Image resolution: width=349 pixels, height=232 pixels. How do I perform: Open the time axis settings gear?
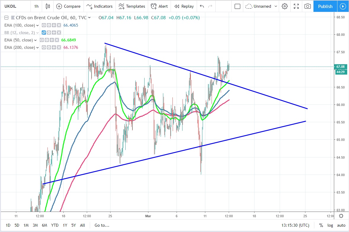point(341,216)
